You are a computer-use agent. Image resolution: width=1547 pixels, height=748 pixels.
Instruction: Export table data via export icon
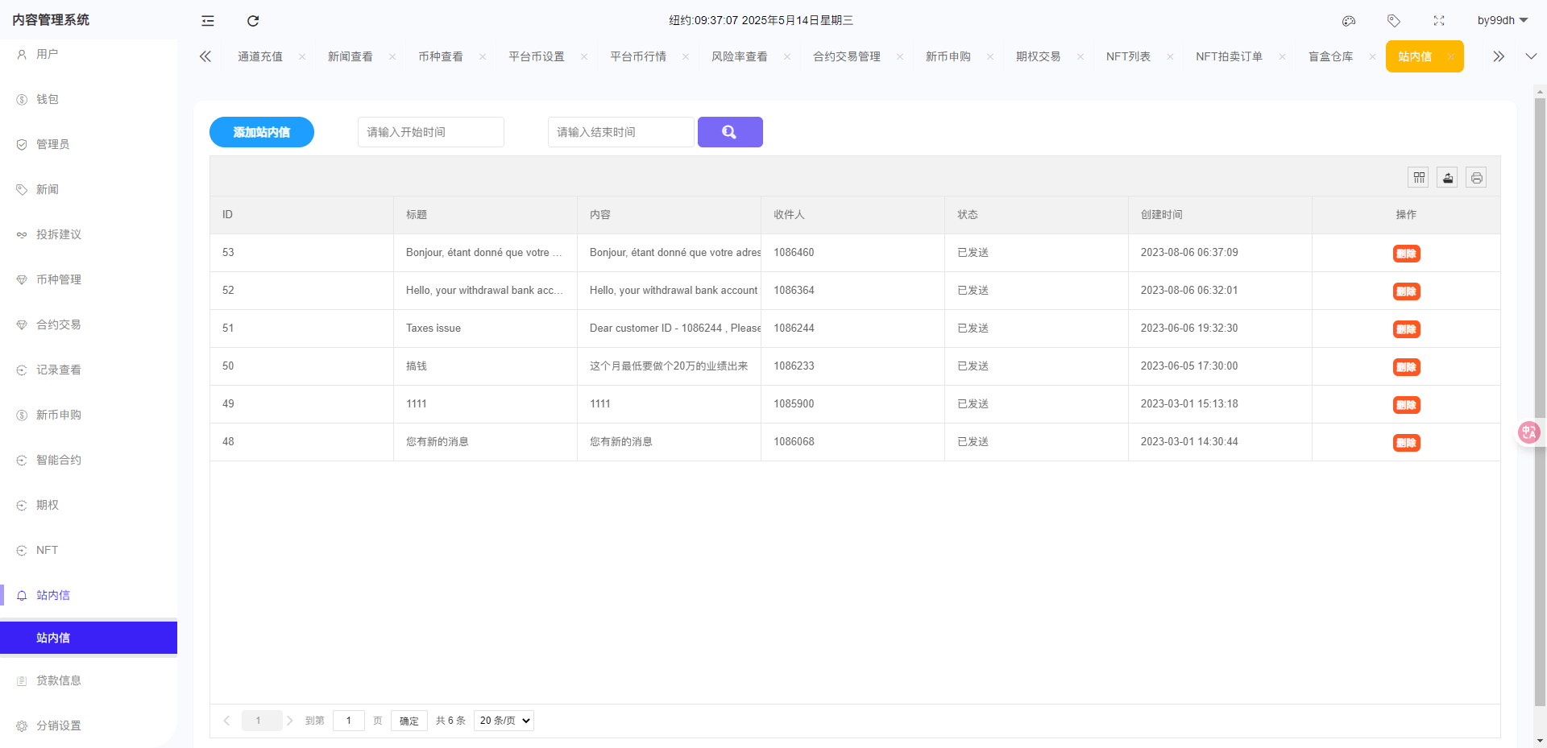click(x=1447, y=177)
